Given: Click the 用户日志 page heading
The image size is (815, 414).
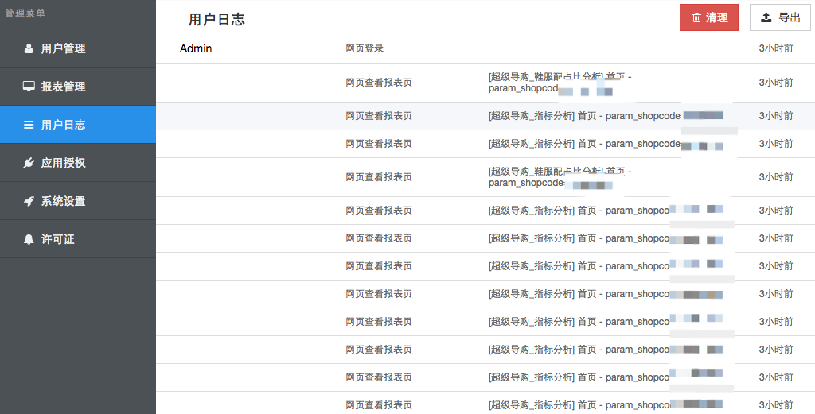Looking at the screenshot, I should [x=216, y=20].
